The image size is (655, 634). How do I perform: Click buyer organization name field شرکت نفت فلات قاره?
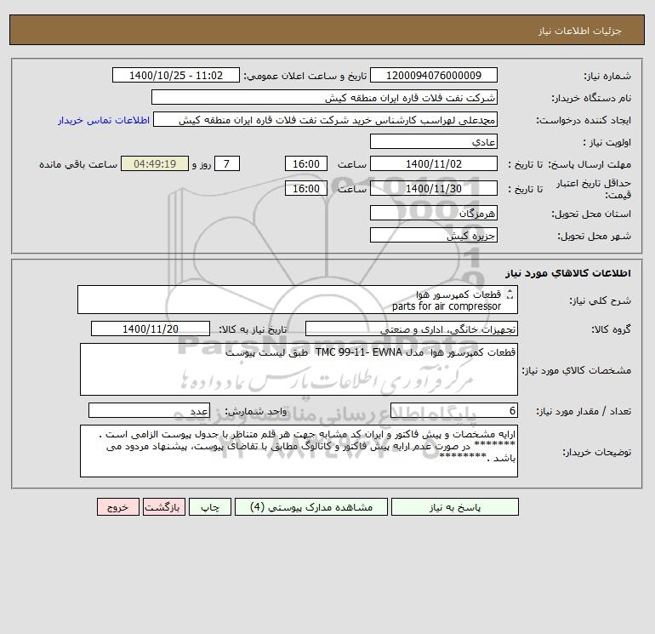pyautogui.click(x=324, y=97)
